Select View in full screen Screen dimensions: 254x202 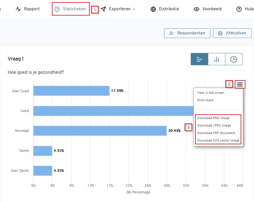click(x=211, y=93)
